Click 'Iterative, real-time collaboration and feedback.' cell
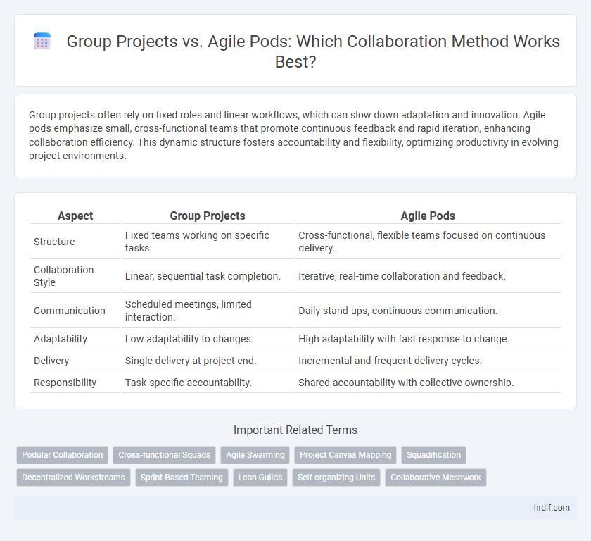This screenshot has height=541, width=591. [x=428, y=276]
